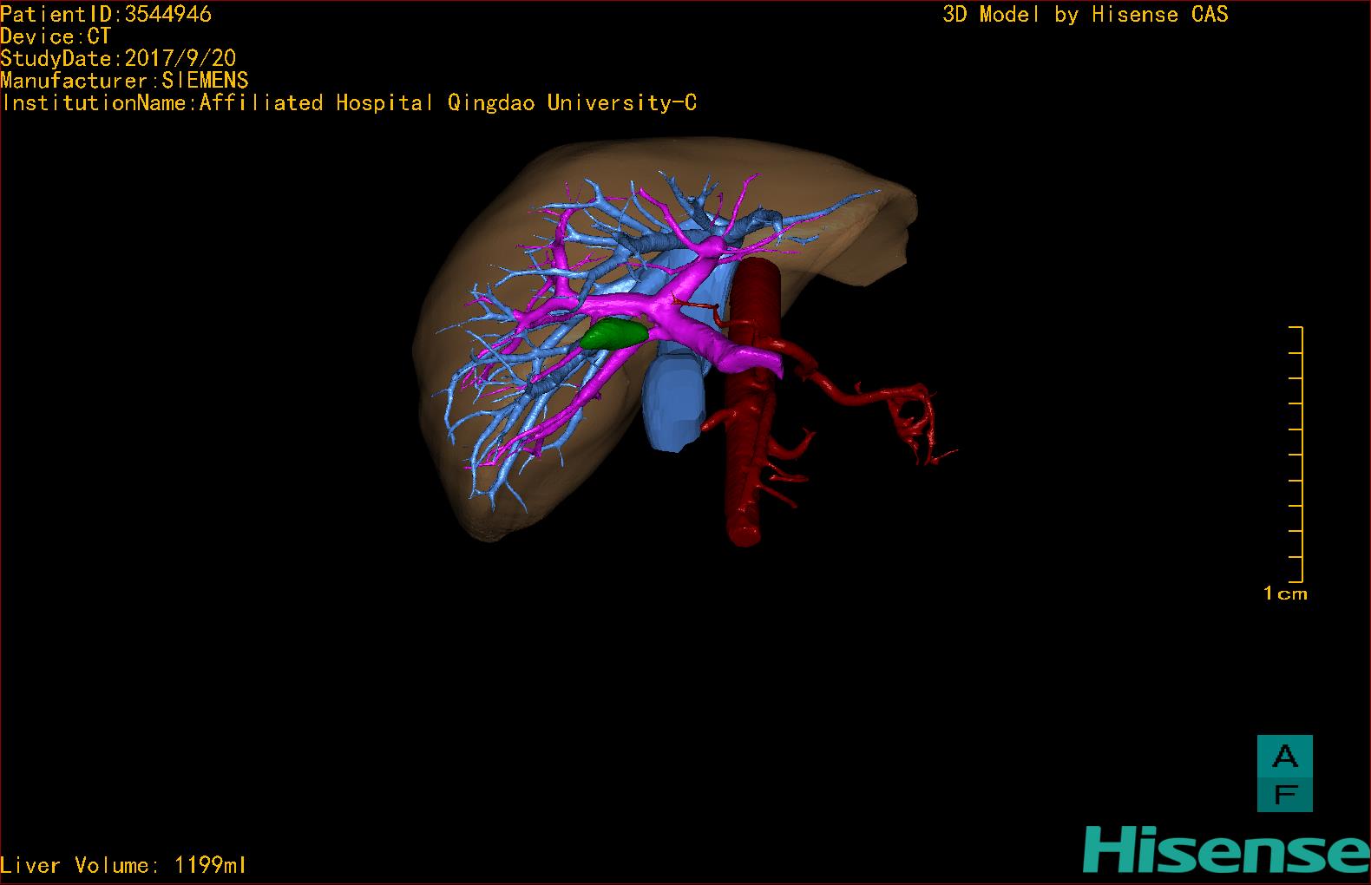The image size is (1371, 885).
Task: Click the '3D Model by Hisense CAS' title
Action: (x=1086, y=14)
